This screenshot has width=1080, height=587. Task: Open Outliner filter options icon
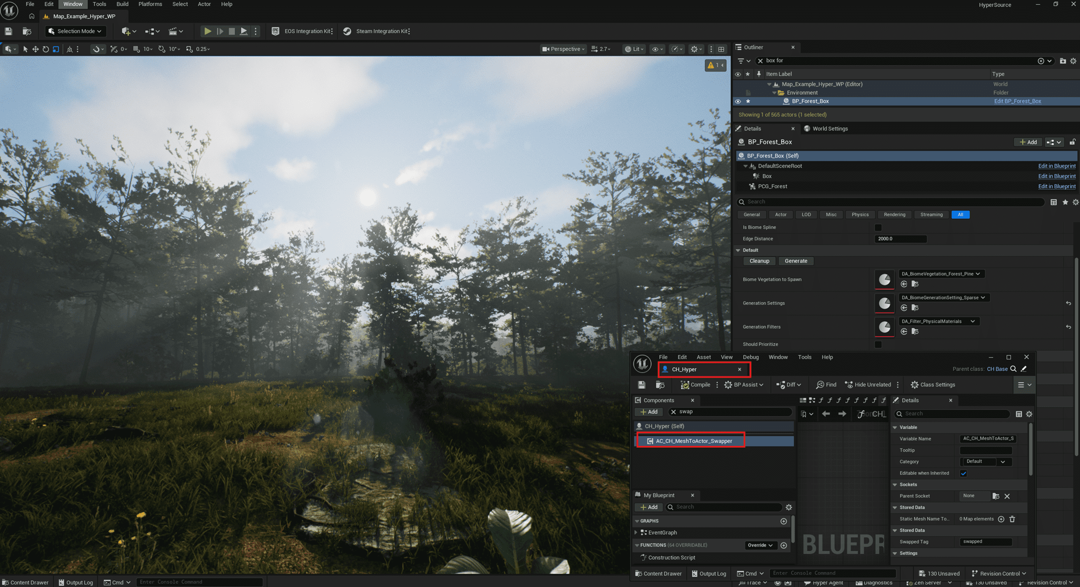[x=744, y=61]
